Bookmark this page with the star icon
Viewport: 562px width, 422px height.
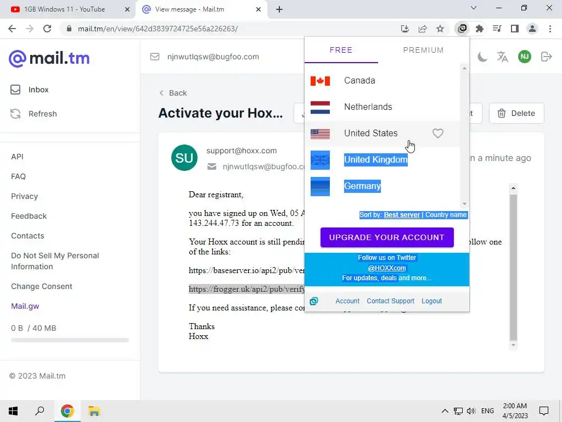pos(440,29)
